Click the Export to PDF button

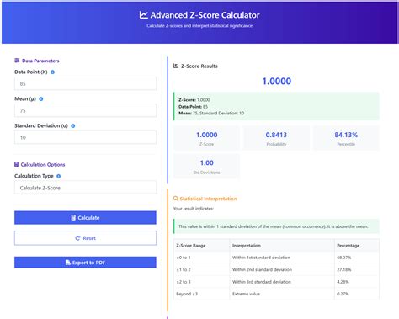[x=85, y=263]
